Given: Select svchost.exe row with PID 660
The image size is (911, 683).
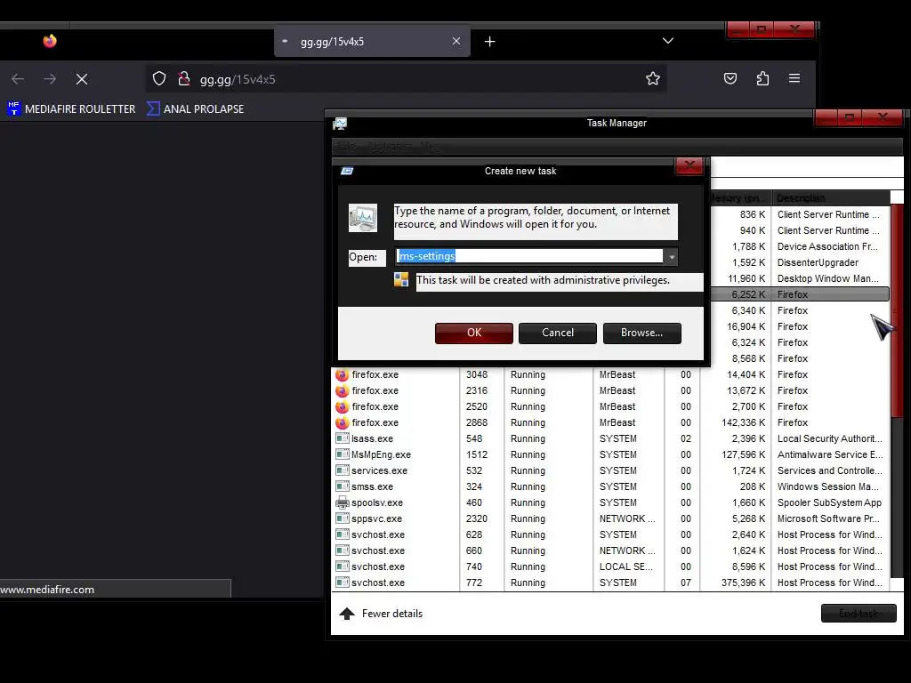Looking at the screenshot, I should pyautogui.click(x=610, y=550).
